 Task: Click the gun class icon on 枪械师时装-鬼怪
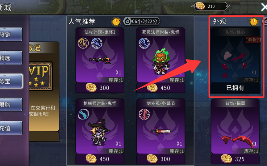83,114
